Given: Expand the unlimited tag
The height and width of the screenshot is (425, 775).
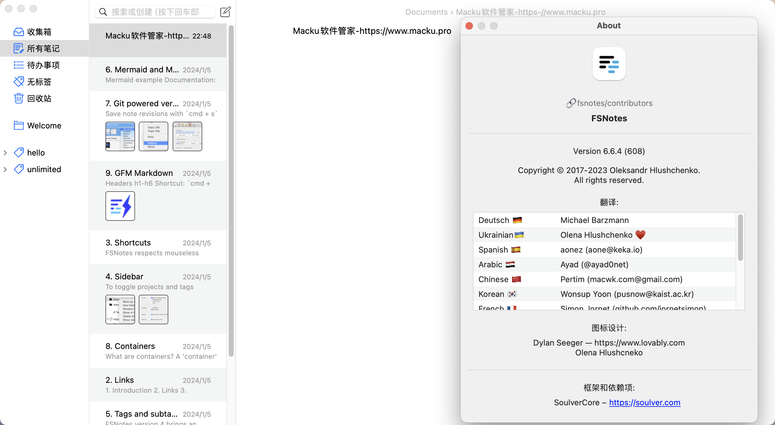Looking at the screenshot, I should (x=5, y=169).
